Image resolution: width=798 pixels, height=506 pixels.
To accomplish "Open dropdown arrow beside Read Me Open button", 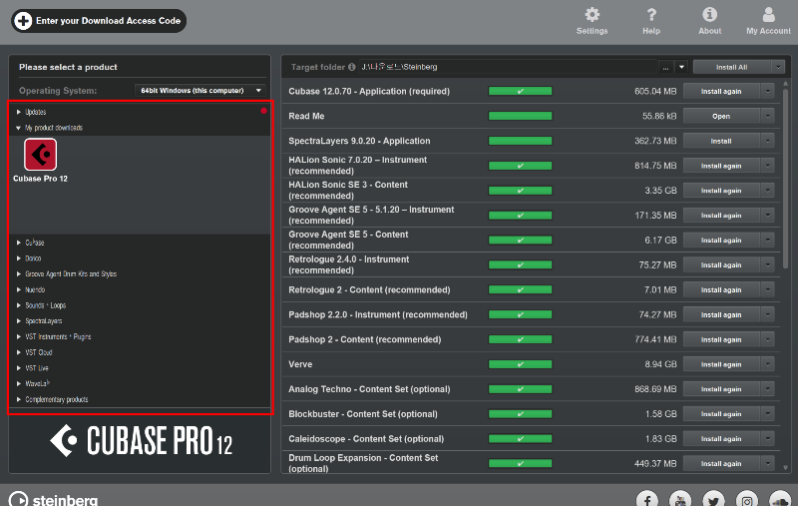I will [767, 116].
